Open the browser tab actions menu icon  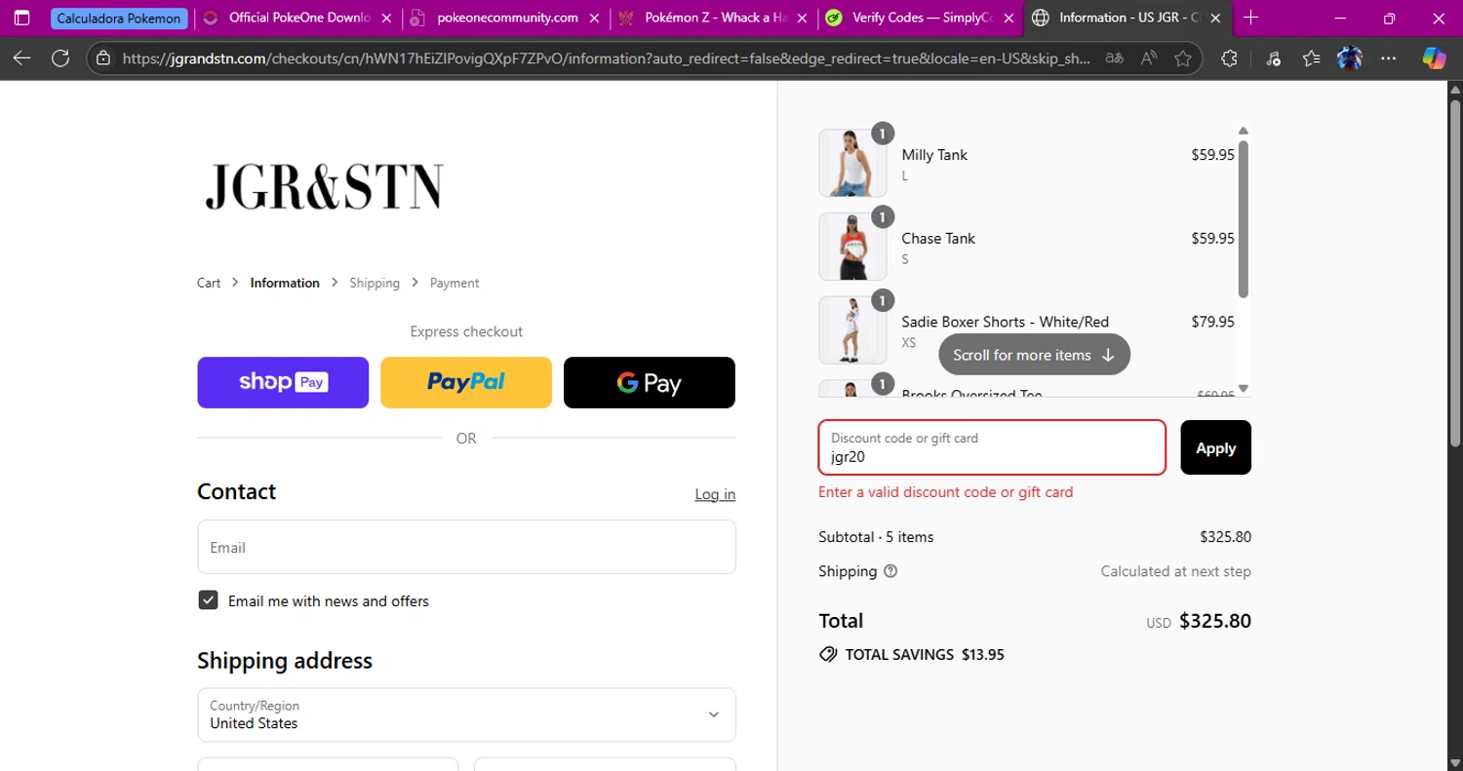click(x=22, y=18)
